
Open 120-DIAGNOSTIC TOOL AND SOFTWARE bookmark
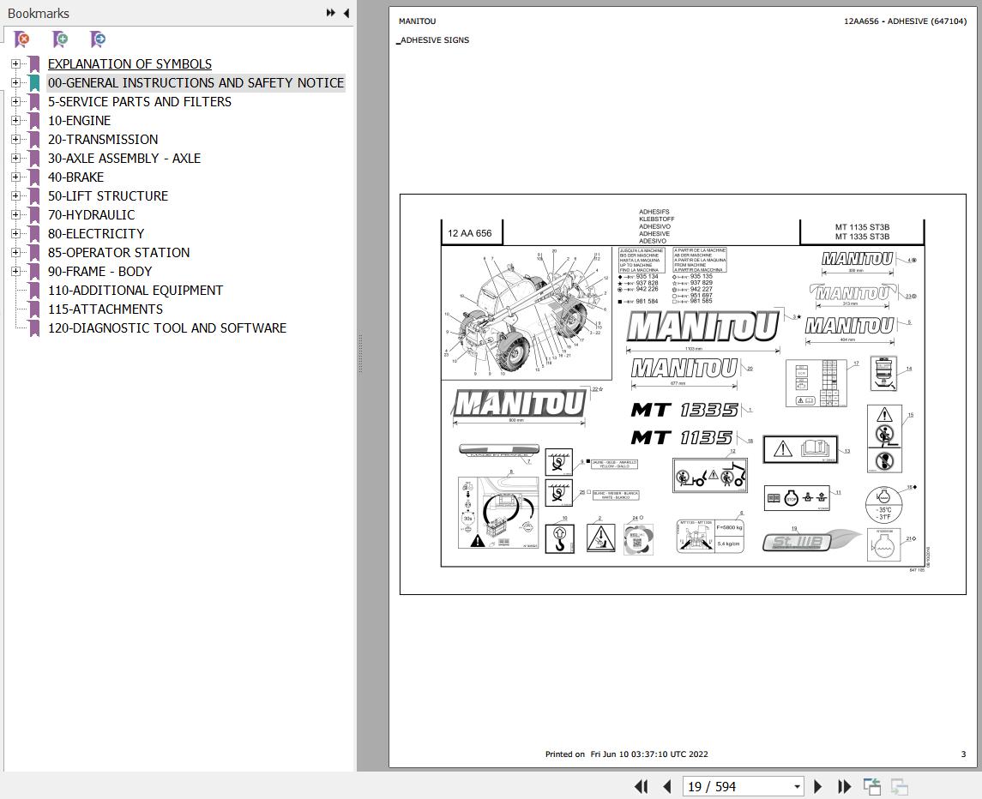[167, 327]
